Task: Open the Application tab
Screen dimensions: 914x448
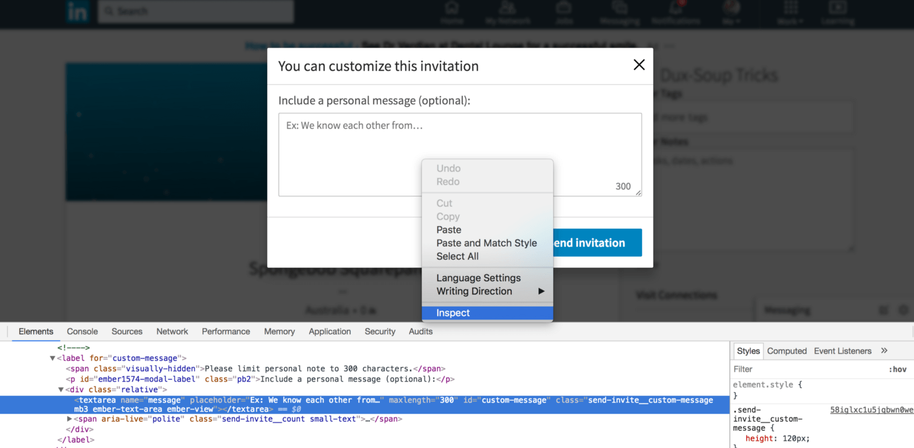Action: pyautogui.click(x=330, y=332)
